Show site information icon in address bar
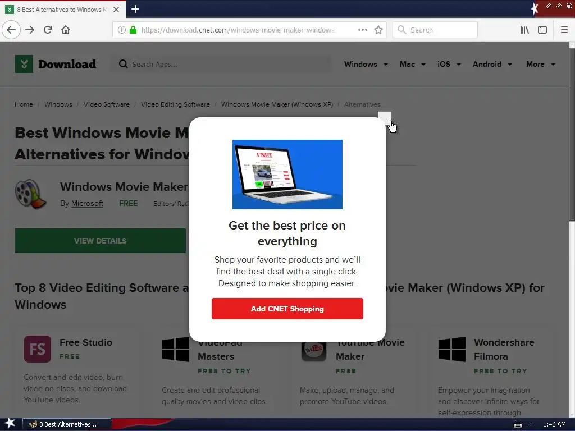Viewport: 575px width, 431px height. tap(122, 30)
